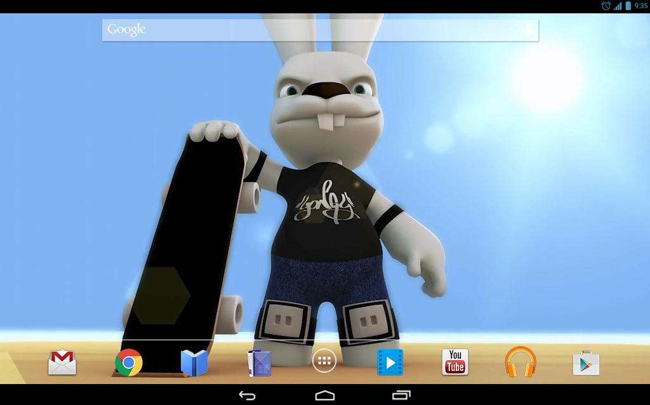The width and height of the screenshot is (650, 405).
Task: Open Google Play Books
Action: tap(194, 363)
